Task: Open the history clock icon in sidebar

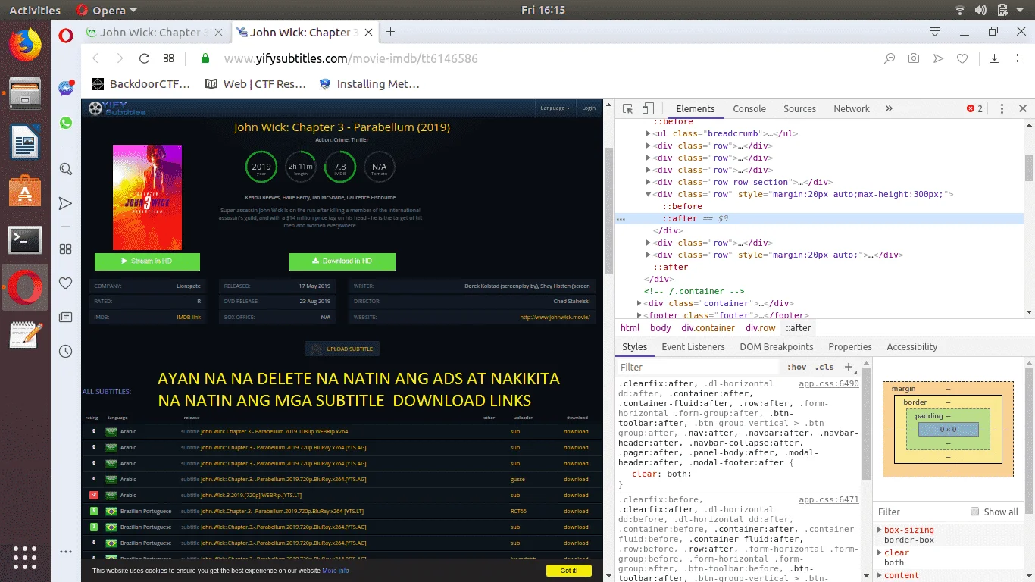Action: click(x=66, y=351)
